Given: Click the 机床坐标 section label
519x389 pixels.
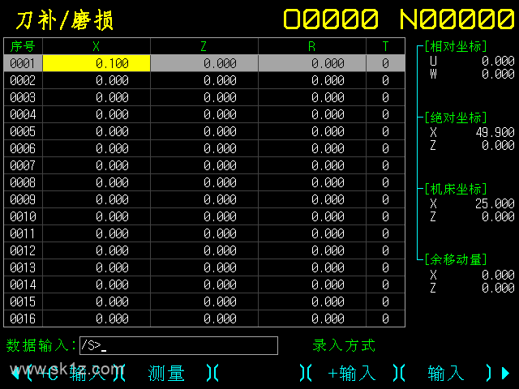Looking at the screenshot, I should click(456, 189).
